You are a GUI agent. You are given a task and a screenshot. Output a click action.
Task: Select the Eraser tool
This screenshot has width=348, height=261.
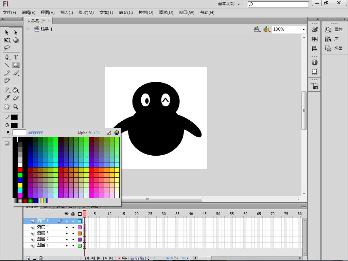16,98
